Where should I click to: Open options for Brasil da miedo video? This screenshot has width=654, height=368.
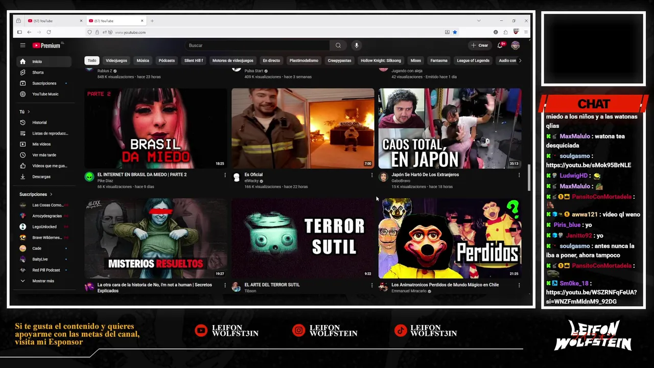tap(225, 175)
